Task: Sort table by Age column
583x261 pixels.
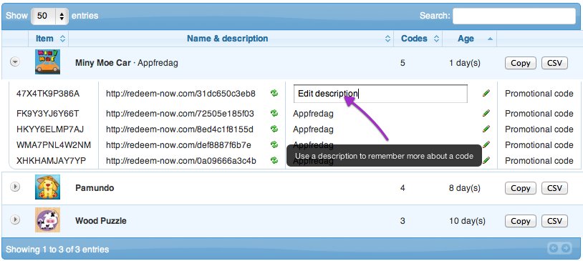Action: click(470, 39)
